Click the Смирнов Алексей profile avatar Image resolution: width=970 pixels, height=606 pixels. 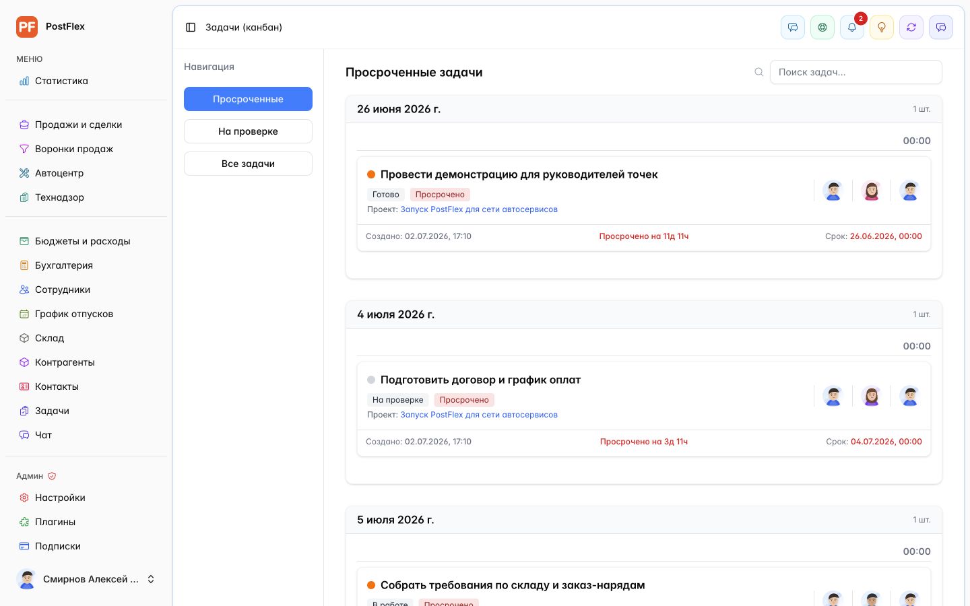pos(27,579)
